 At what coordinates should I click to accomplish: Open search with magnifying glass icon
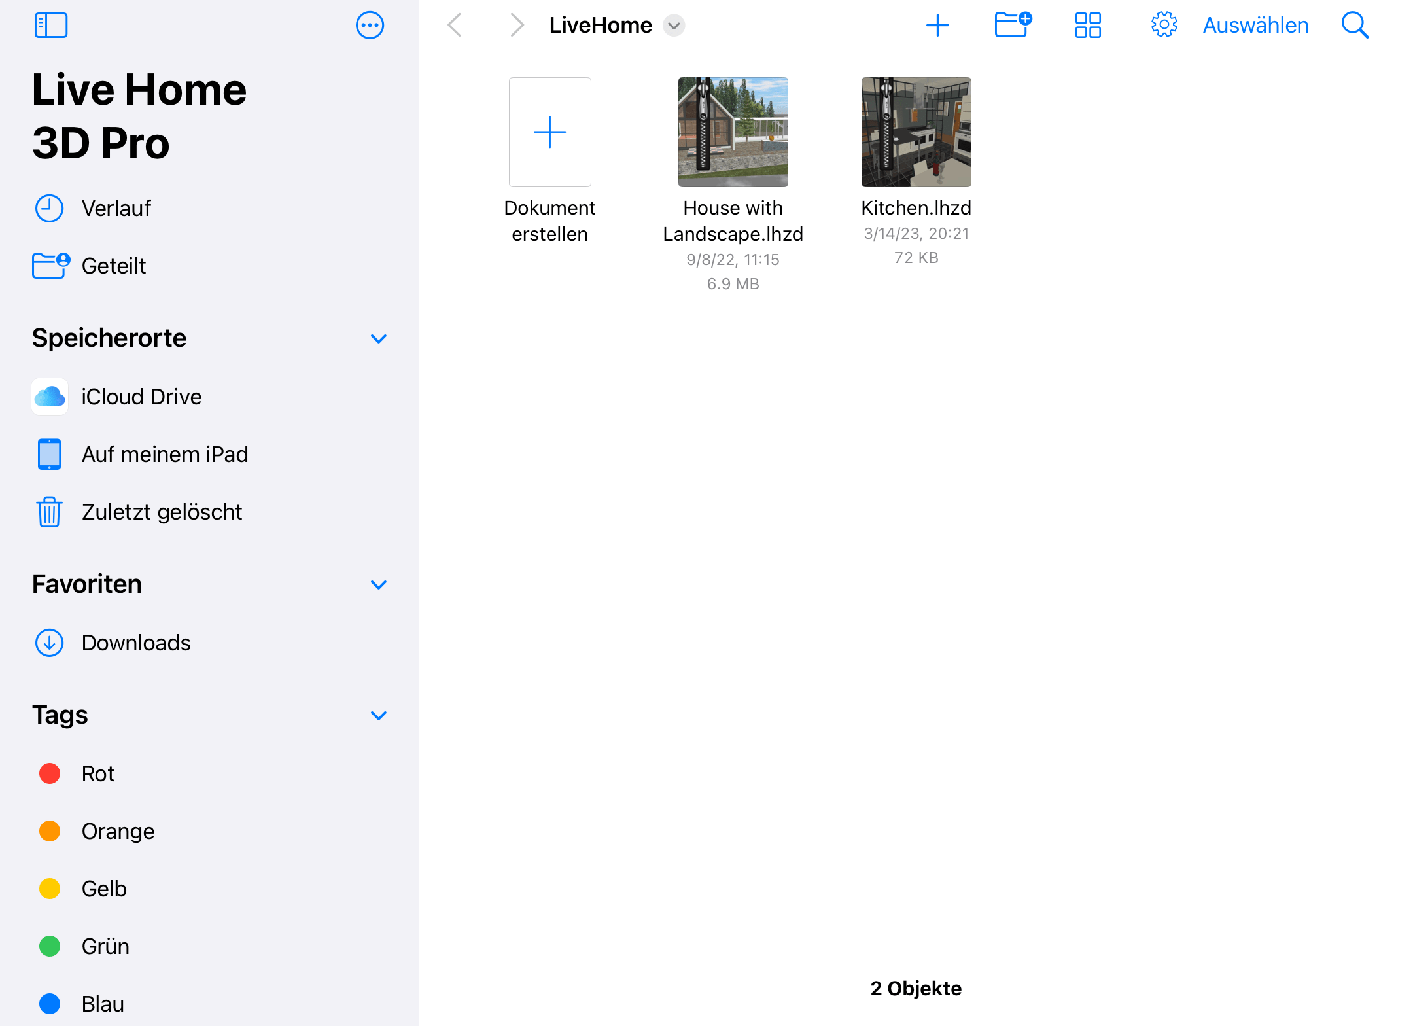pyautogui.click(x=1355, y=26)
